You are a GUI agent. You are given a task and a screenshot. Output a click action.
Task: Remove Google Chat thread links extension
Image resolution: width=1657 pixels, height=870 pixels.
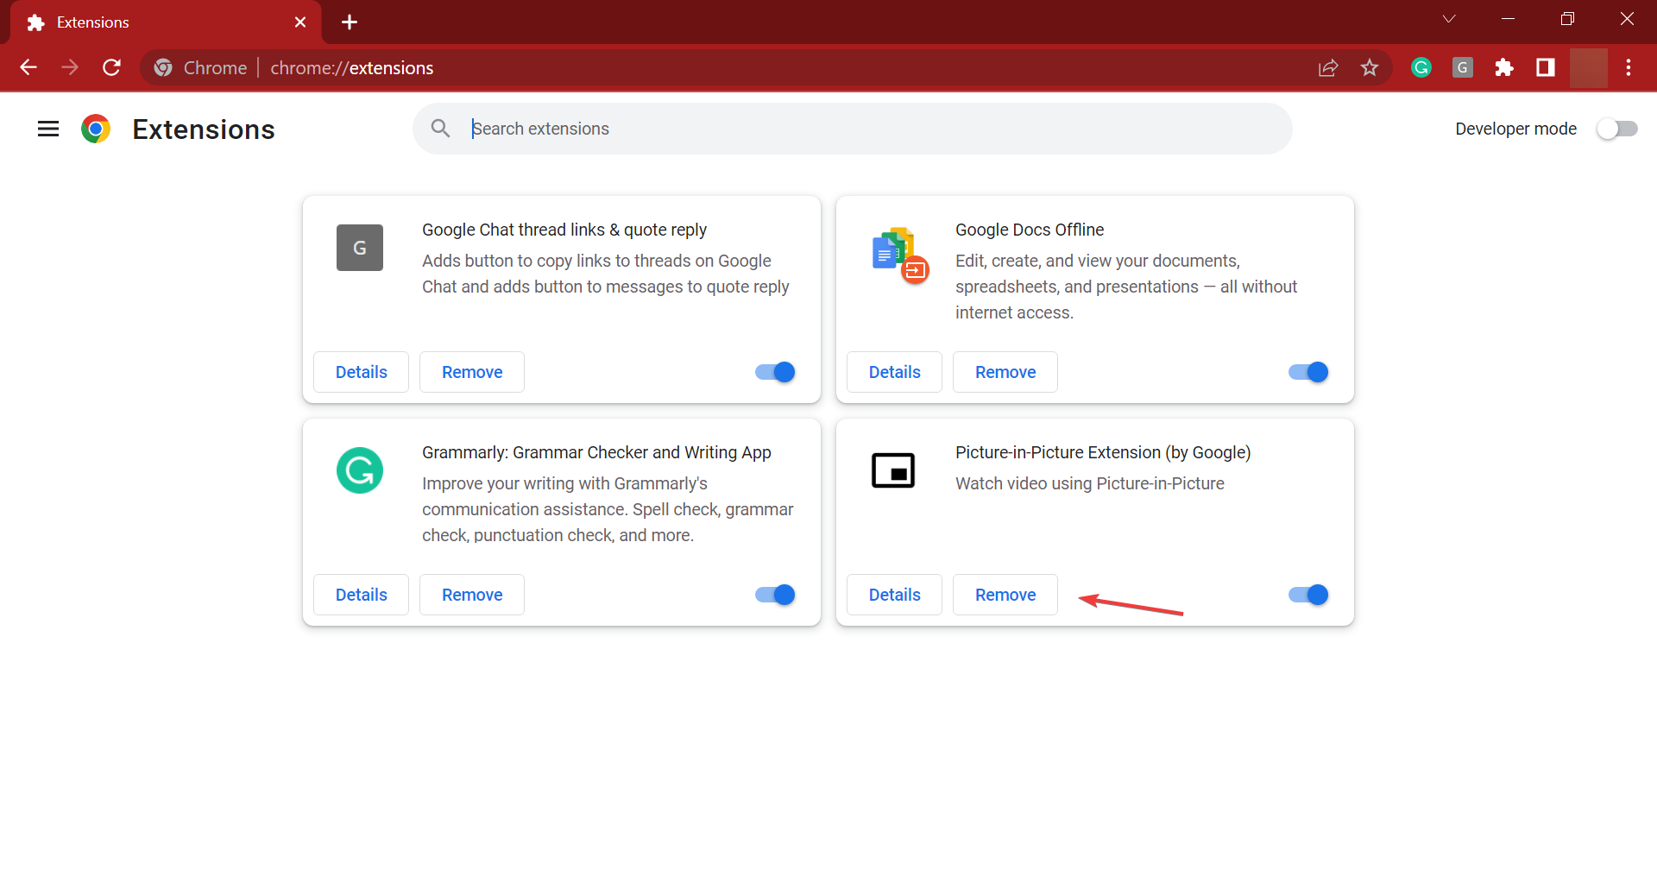[472, 372]
